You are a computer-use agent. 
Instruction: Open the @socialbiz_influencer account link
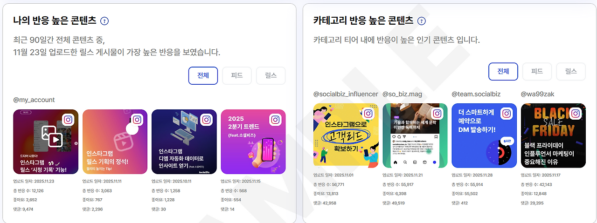point(346,94)
